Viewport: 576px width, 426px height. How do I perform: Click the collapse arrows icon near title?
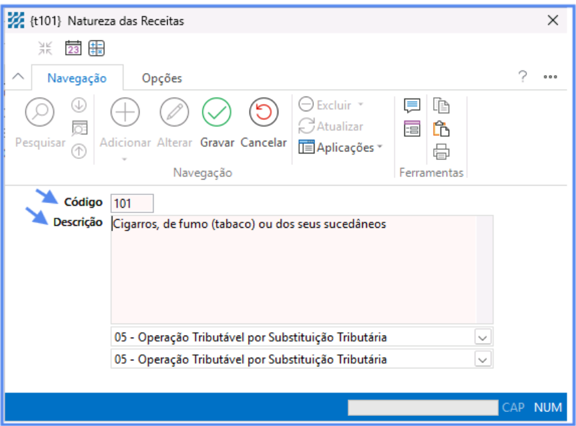click(x=46, y=48)
